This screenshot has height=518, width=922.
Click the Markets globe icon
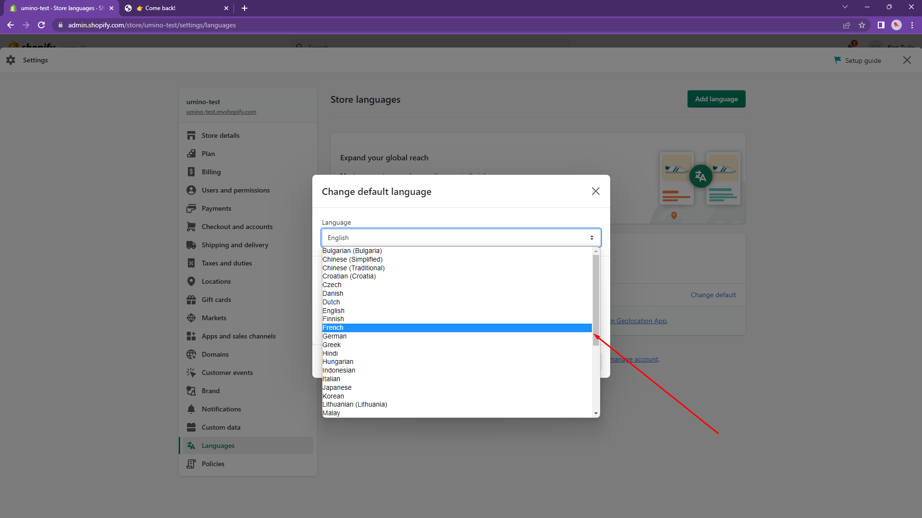(x=191, y=318)
